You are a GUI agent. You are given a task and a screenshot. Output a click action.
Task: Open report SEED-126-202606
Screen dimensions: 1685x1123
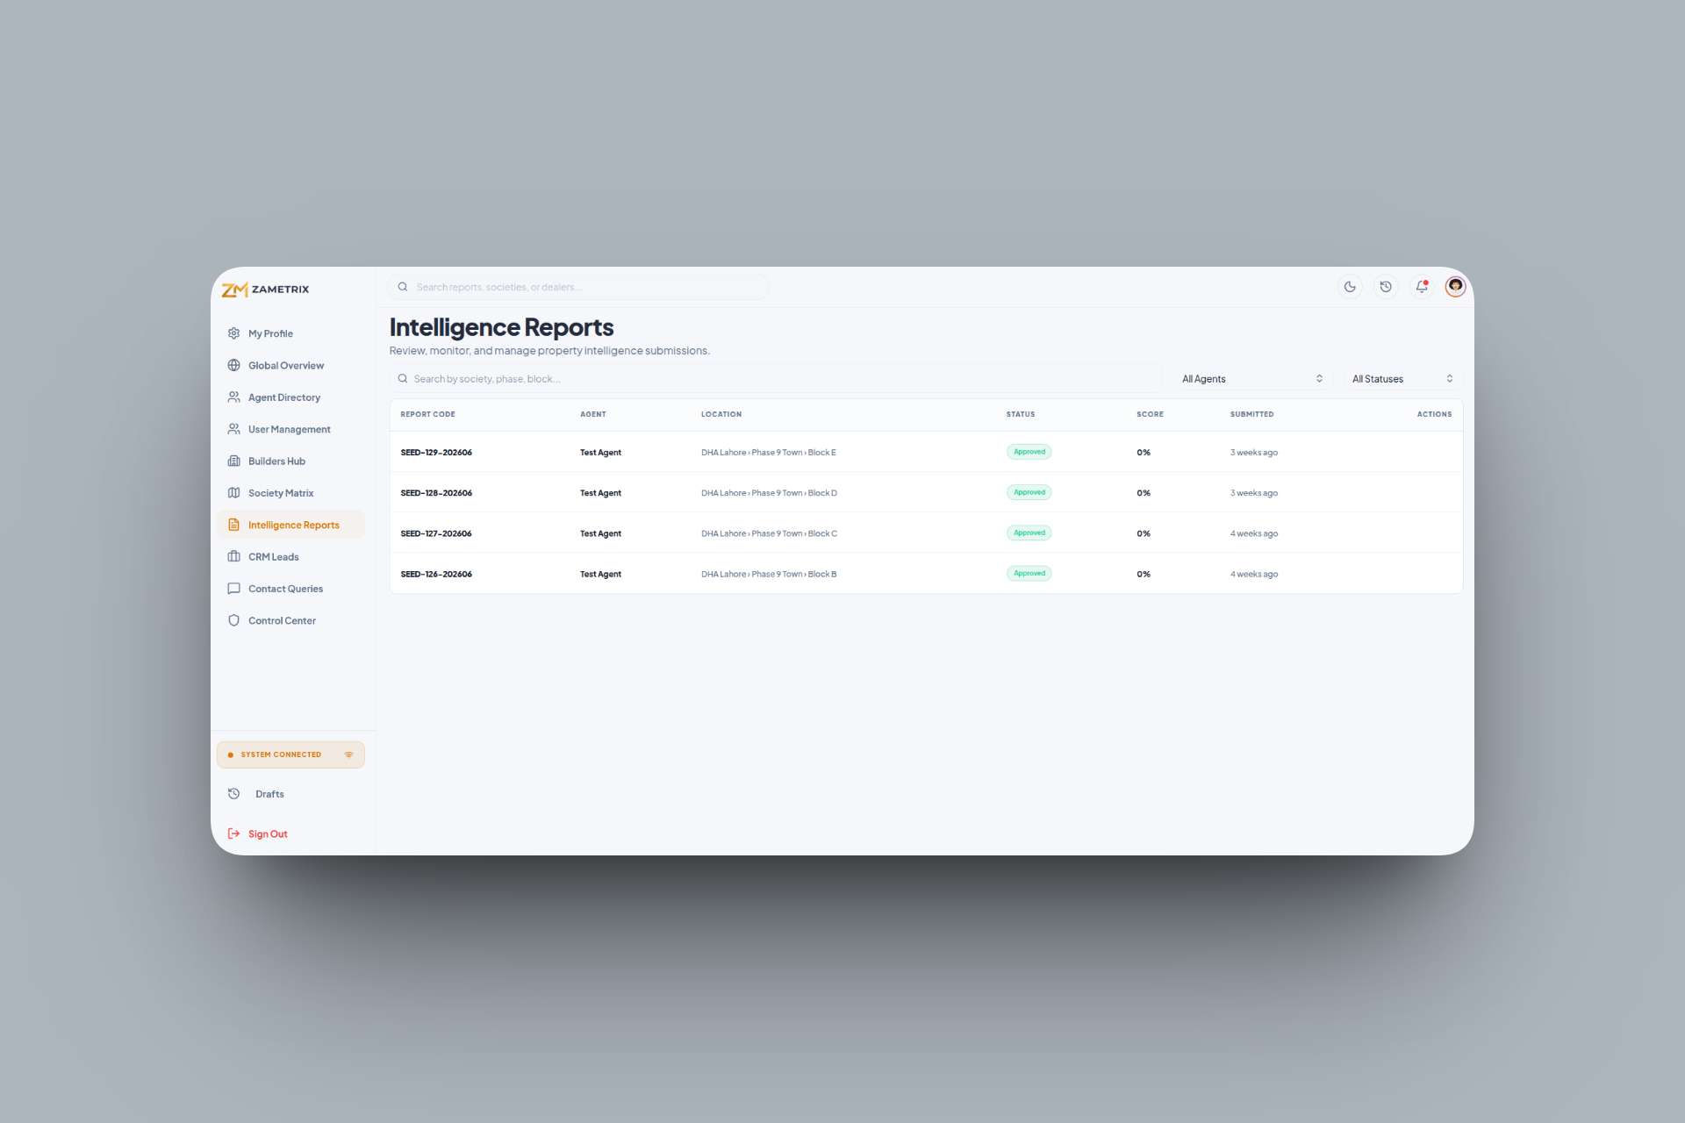[436, 574]
